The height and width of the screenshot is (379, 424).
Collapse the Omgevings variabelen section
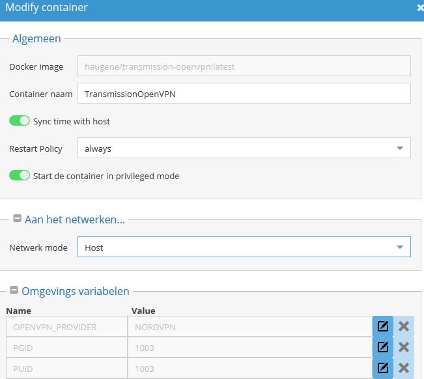click(14, 290)
